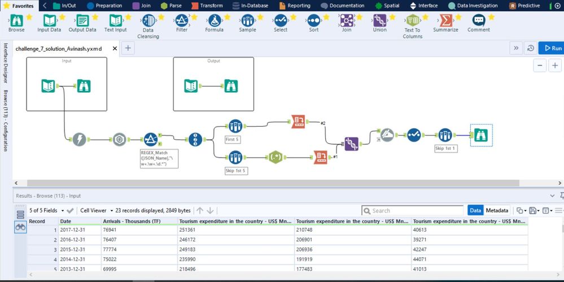This screenshot has width=564, height=282.
Task: Zoom in canvas with plus button
Action: [555, 66]
